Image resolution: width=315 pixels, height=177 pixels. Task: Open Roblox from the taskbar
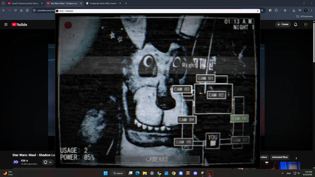(x=181, y=173)
